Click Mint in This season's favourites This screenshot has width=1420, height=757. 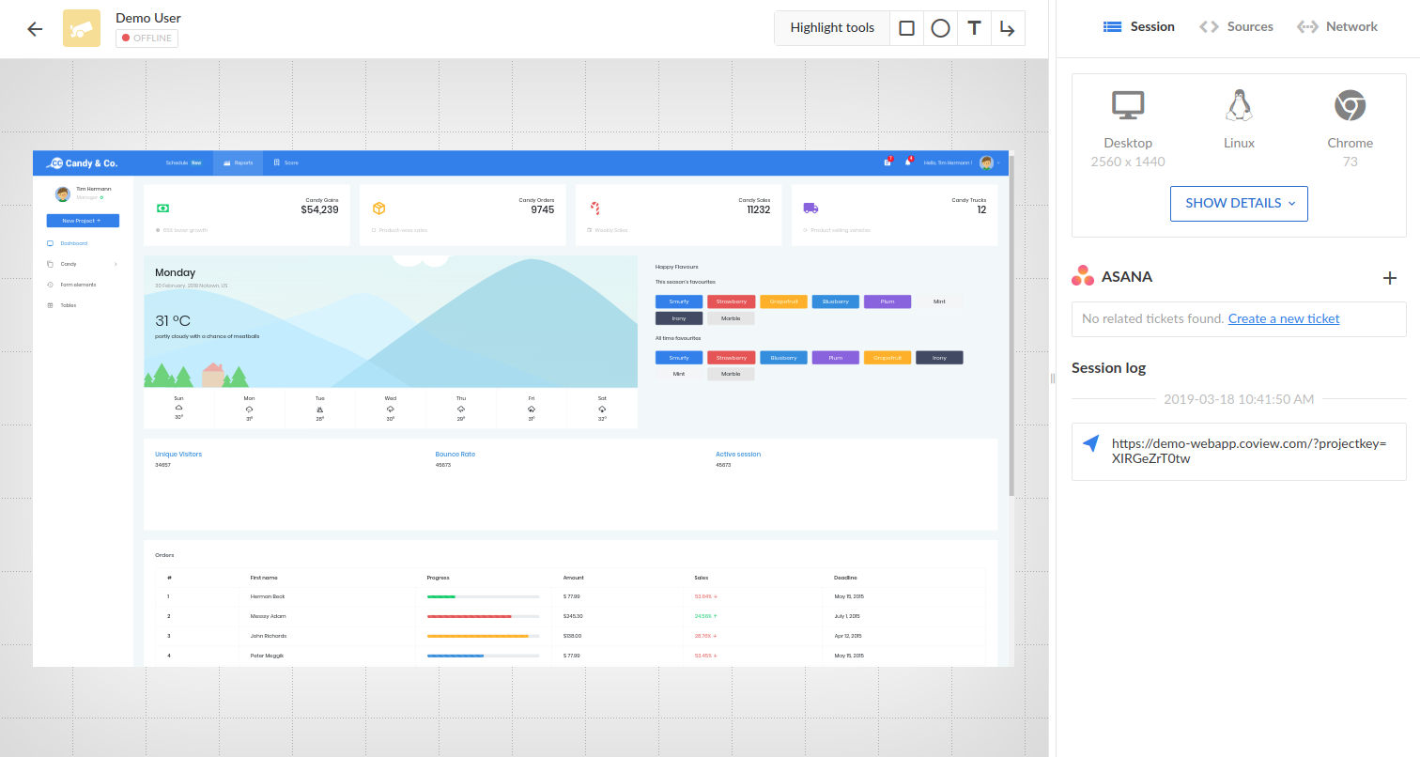[939, 301]
